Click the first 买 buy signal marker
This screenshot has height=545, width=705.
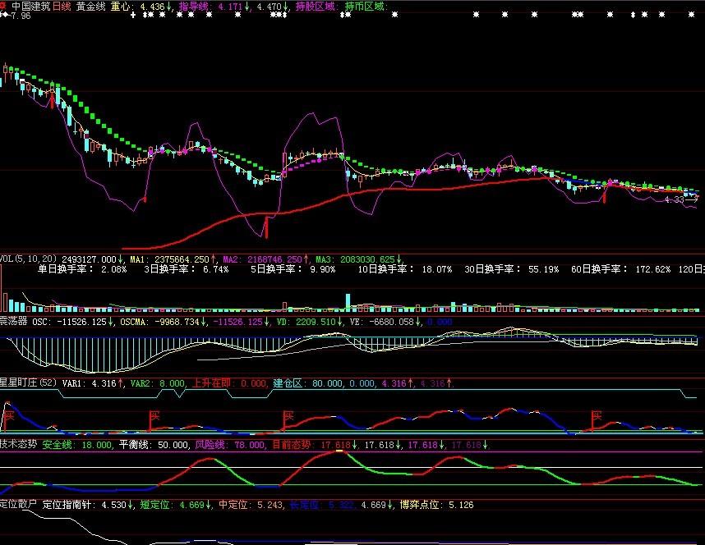tap(8, 416)
